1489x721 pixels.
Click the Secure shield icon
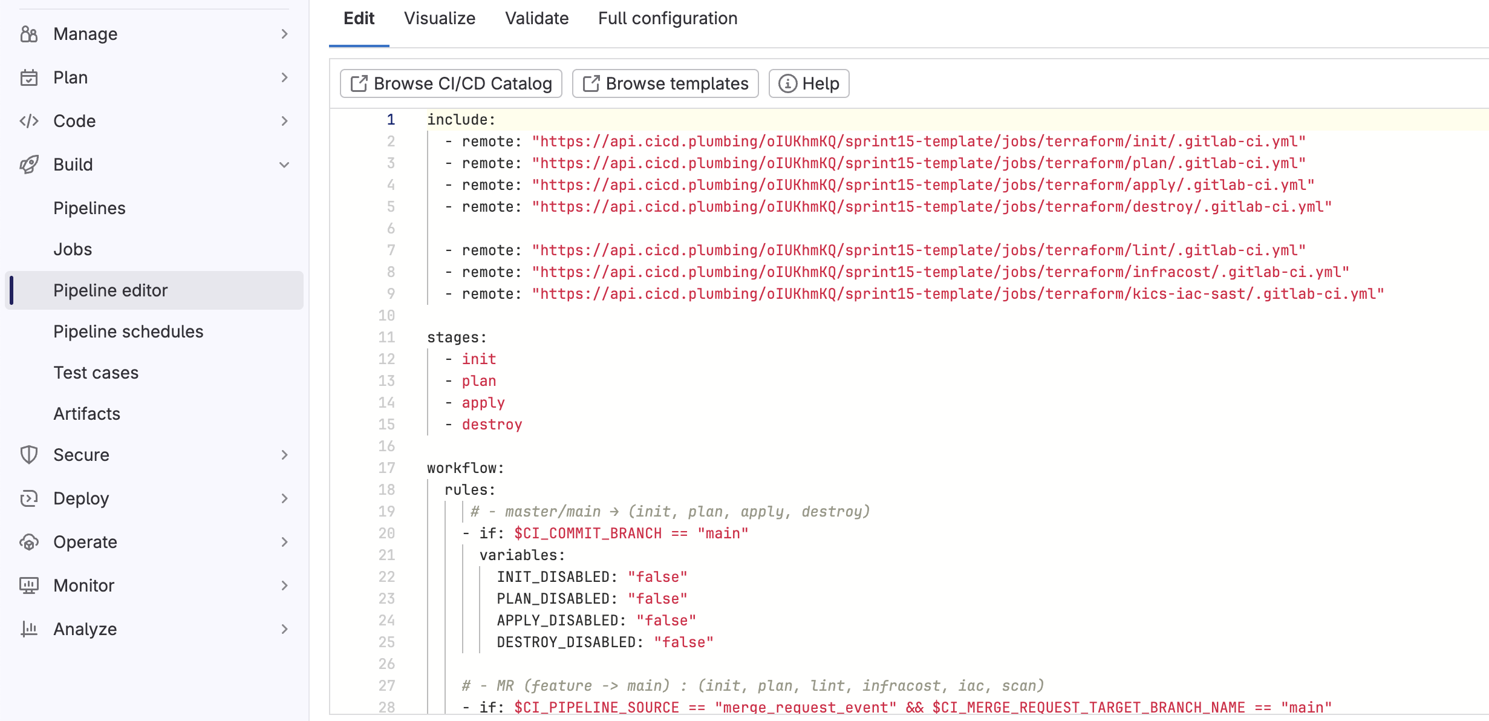click(28, 455)
